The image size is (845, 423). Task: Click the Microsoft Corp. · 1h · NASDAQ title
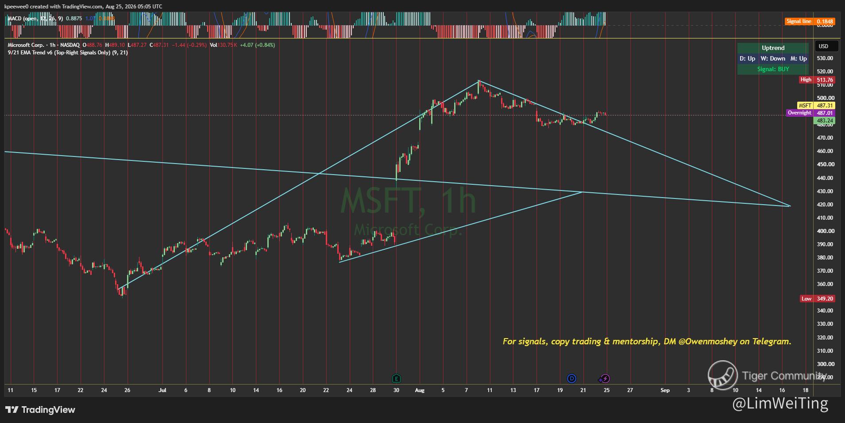pos(44,45)
